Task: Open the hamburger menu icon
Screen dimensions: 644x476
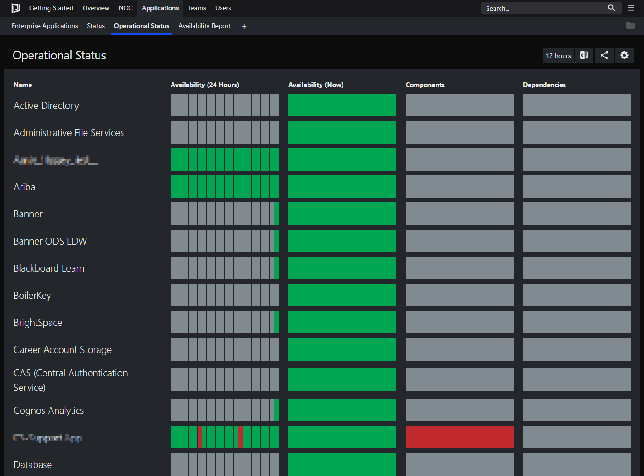Action: pyautogui.click(x=630, y=8)
